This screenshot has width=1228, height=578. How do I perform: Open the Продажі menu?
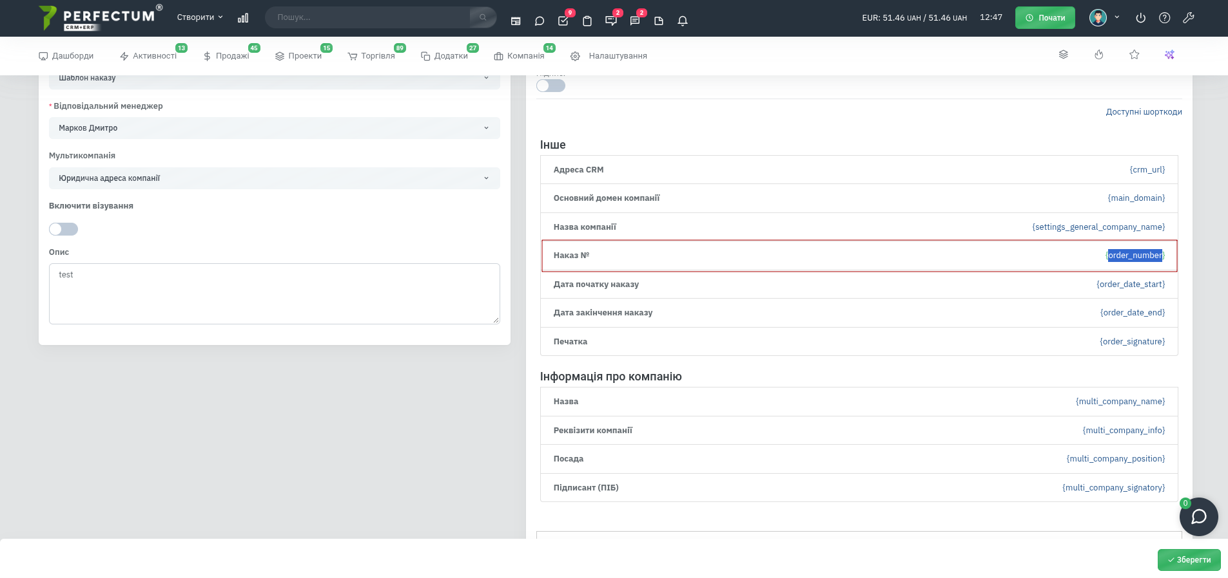tap(226, 56)
